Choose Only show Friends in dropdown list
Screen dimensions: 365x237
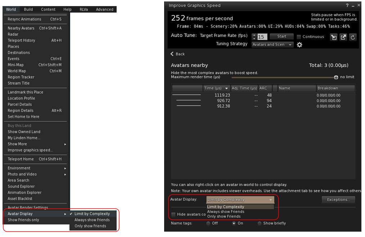click(224, 217)
